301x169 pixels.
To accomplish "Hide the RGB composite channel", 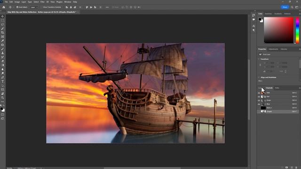I will [x=259, y=93].
